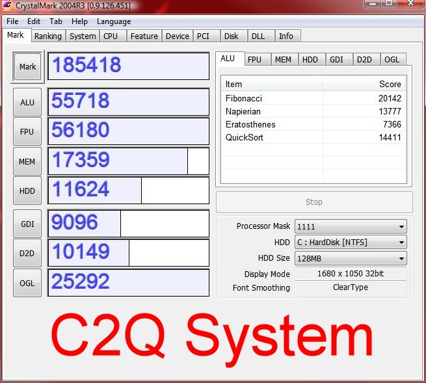The image size is (426, 383).
Task: Open the HDD drive selection dropdown
Action: tap(351, 242)
